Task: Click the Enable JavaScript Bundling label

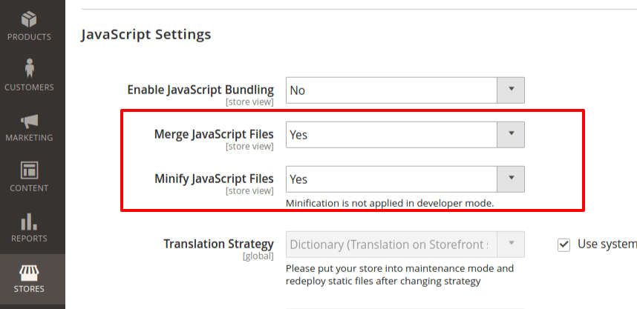Action: point(200,90)
